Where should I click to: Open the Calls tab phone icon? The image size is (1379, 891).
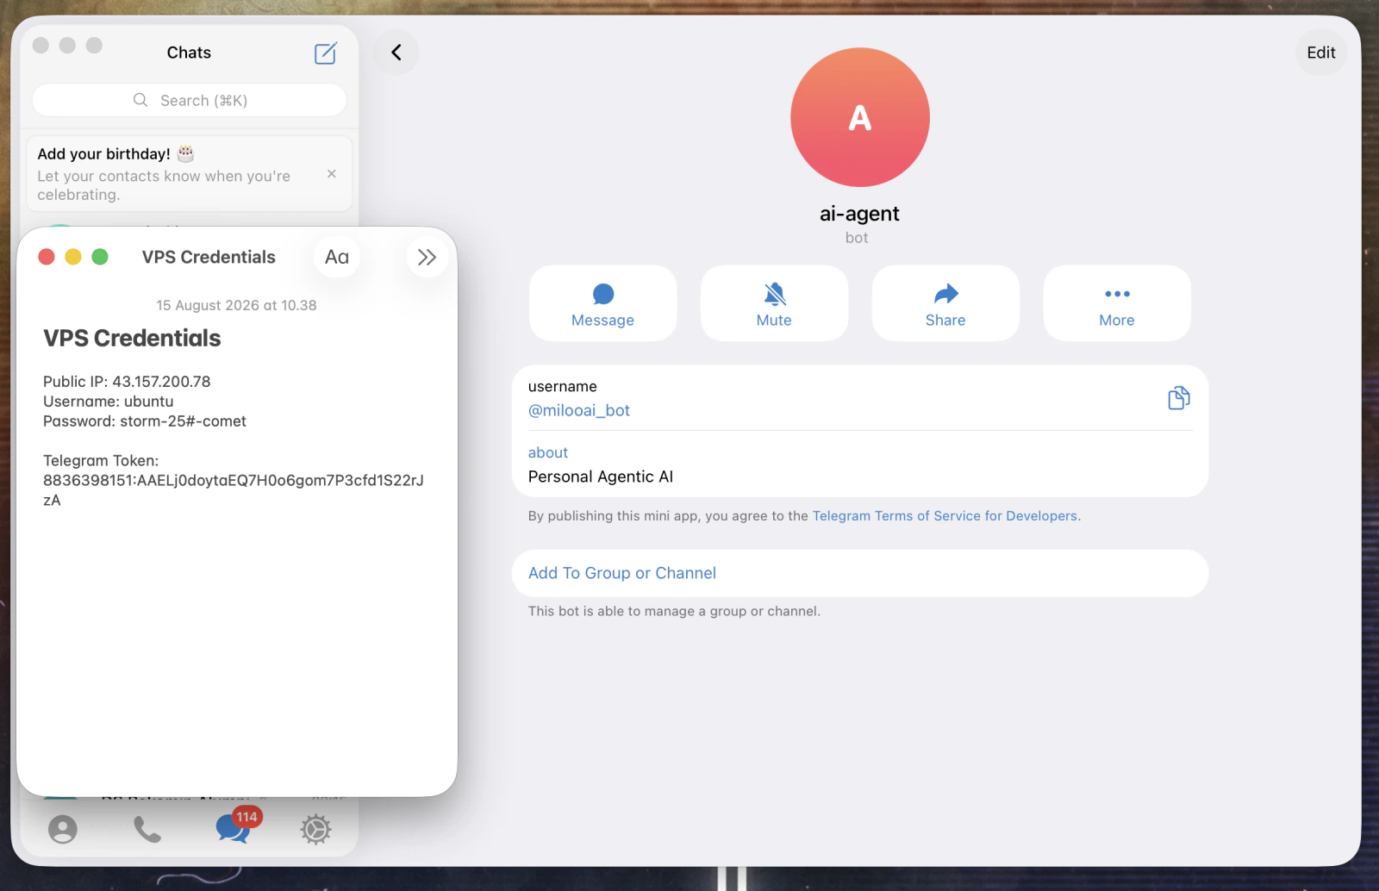click(x=147, y=829)
